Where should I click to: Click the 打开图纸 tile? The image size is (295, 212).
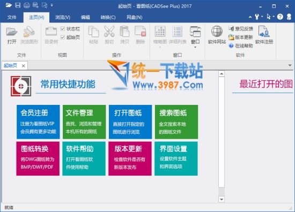[130, 122]
